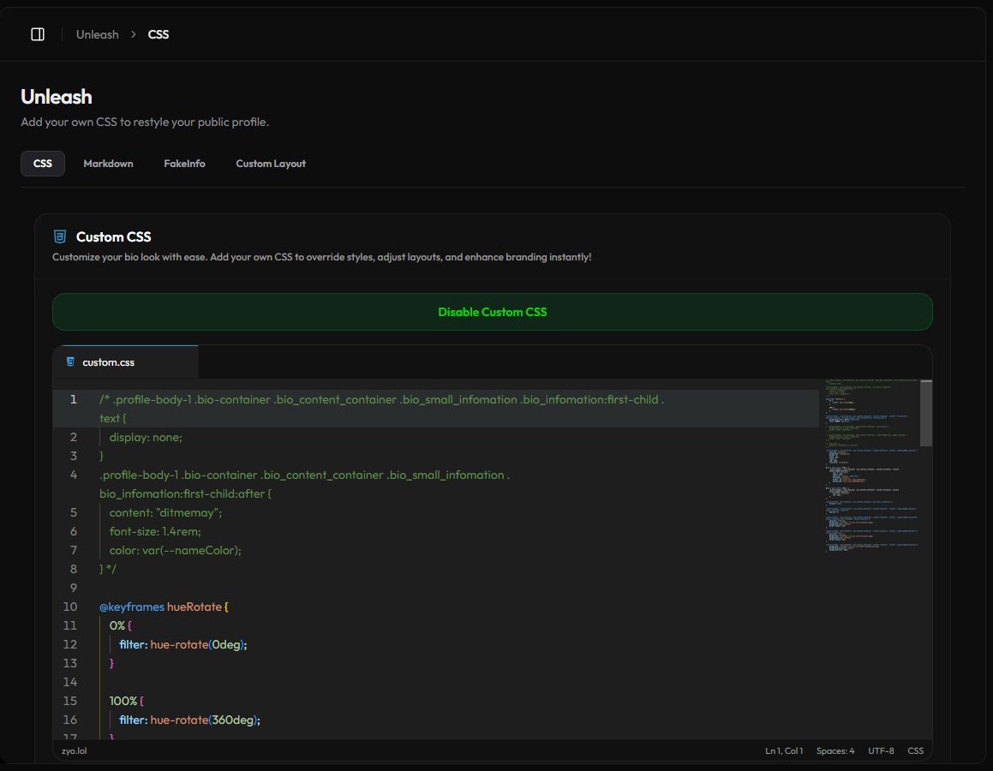The width and height of the screenshot is (993, 771).
Task: Click the 'font-size: 1.4rem;' line
Action: (155, 531)
